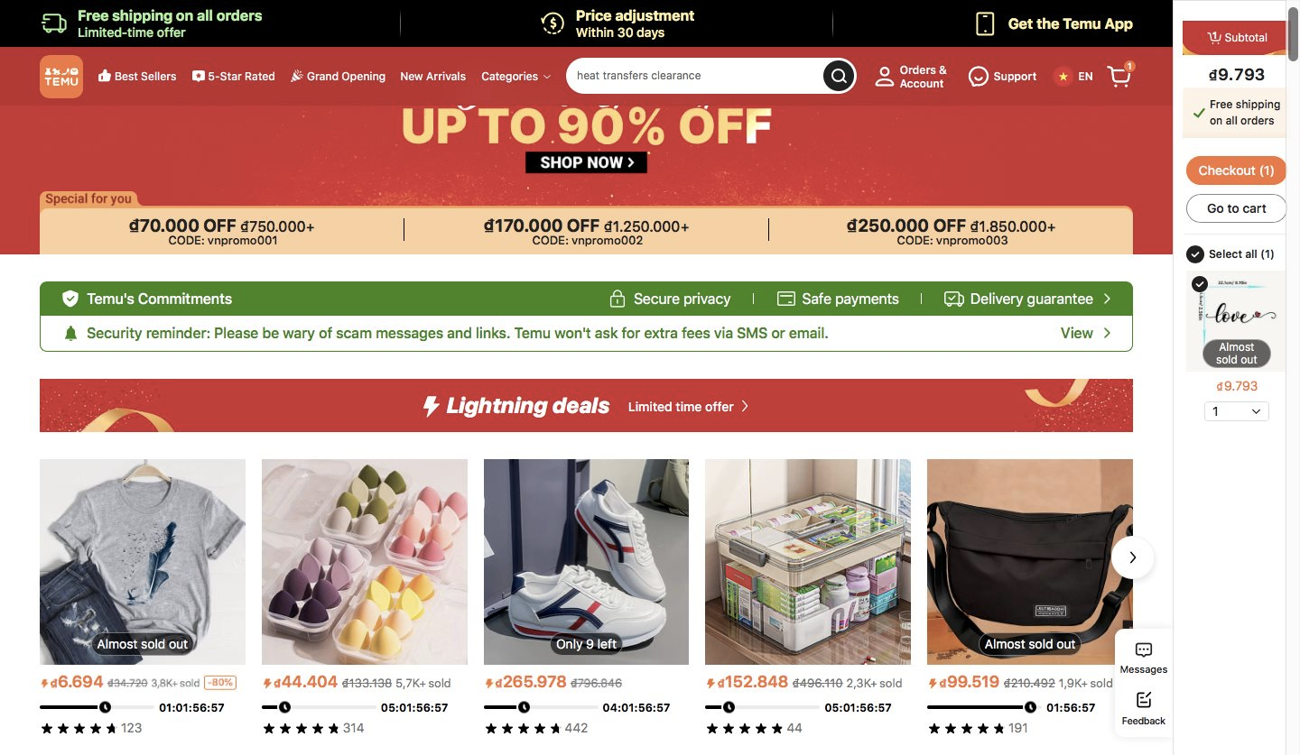Click the Checkout (1) button
The width and height of the screenshot is (1300, 755).
[1236, 170]
